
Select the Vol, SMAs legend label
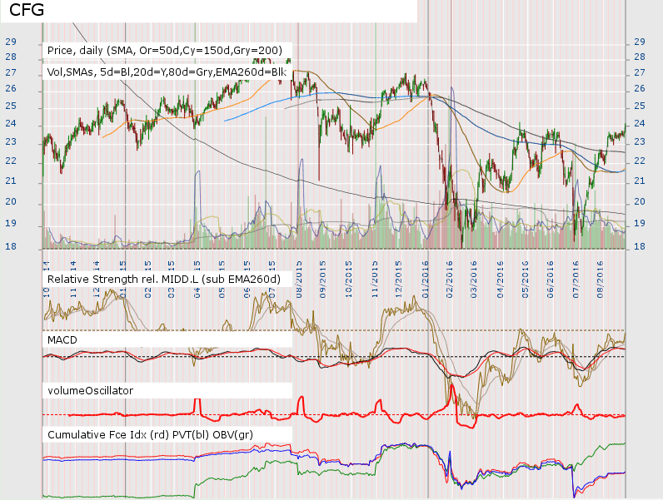pos(167,72)
